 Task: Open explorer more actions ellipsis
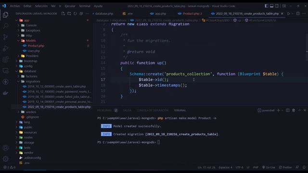87,13
